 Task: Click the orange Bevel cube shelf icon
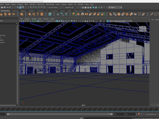[119, 14]
